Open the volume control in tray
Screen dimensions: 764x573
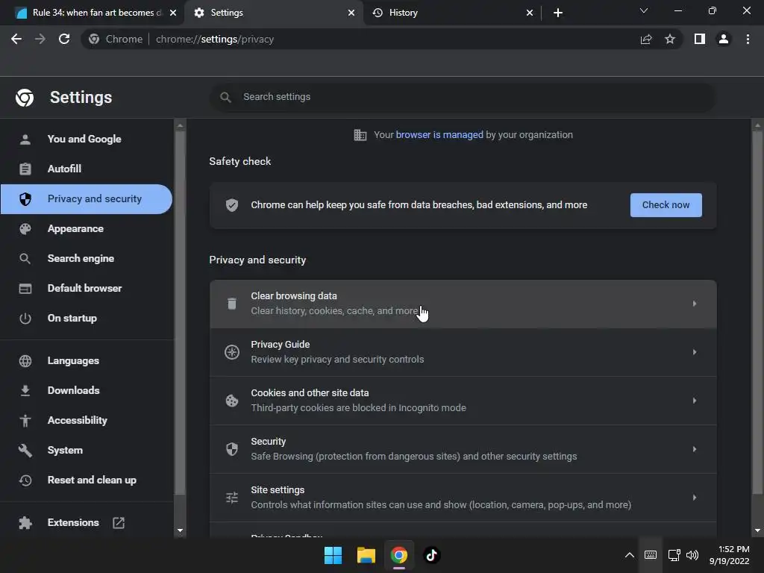pyautogui.click(x=692, y=555)
